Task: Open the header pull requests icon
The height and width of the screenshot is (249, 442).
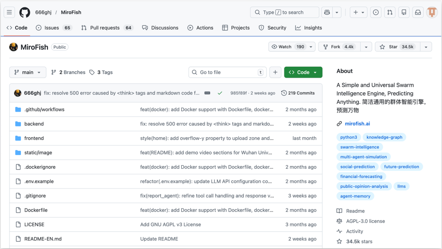Action: (390, 12)
